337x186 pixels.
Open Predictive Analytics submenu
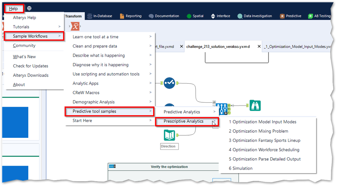click(187, 112)
